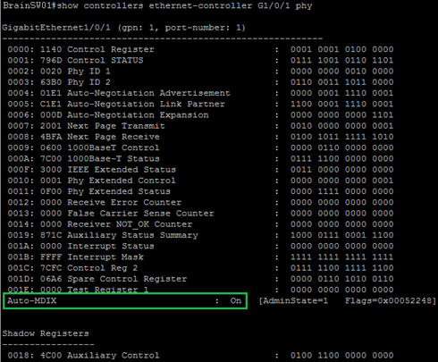Select the 'Test Register 1' line
The image size is (438, 362).
(200, 290)
